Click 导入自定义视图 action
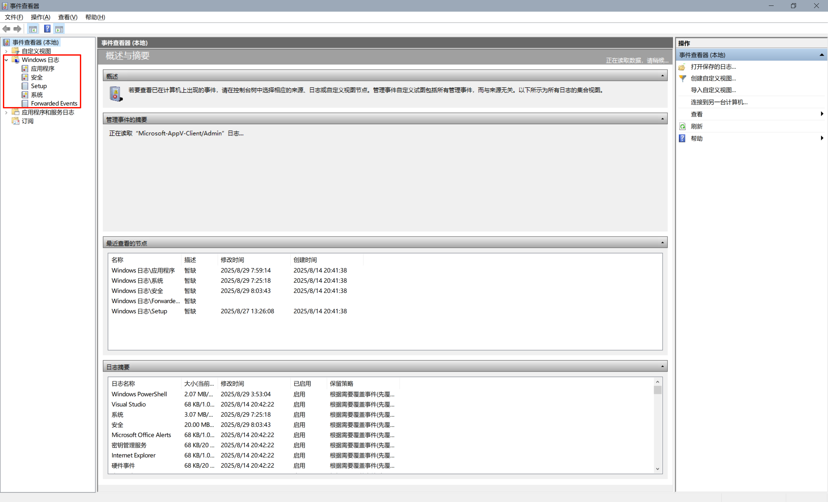 coord(713,90)
